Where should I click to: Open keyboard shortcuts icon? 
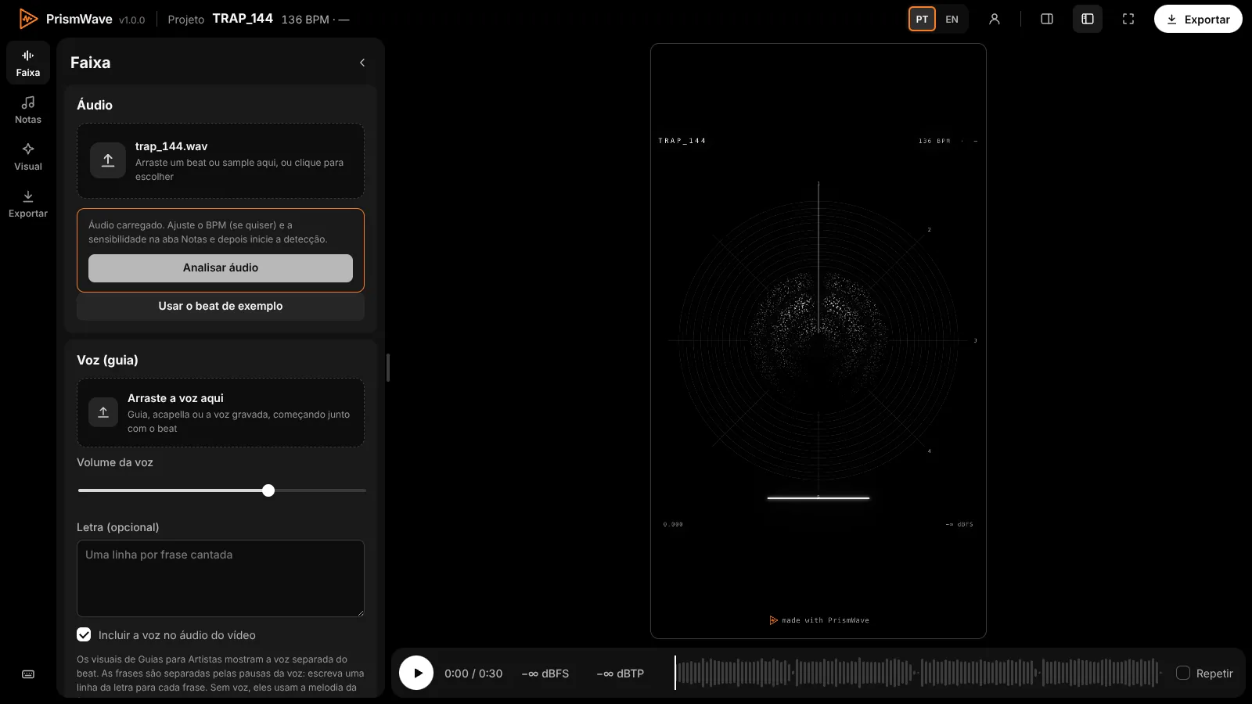(x=28, y=674)
